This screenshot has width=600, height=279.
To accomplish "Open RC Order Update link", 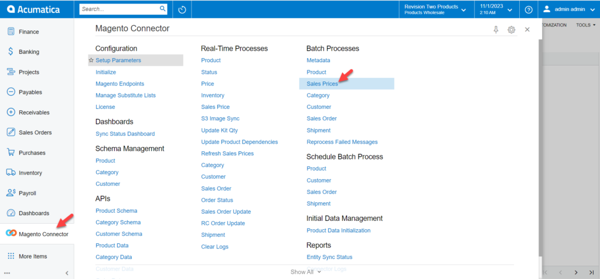I will point(223,223).
